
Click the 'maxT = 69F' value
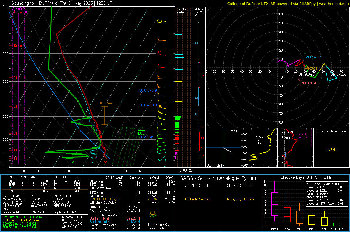pyautogui.click(x=39, y=206)
